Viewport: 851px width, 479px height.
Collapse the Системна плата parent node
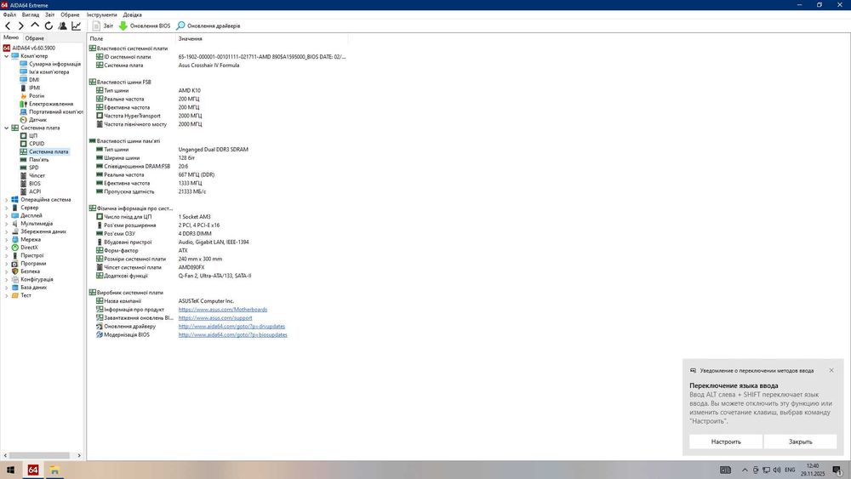pos(7,128)
